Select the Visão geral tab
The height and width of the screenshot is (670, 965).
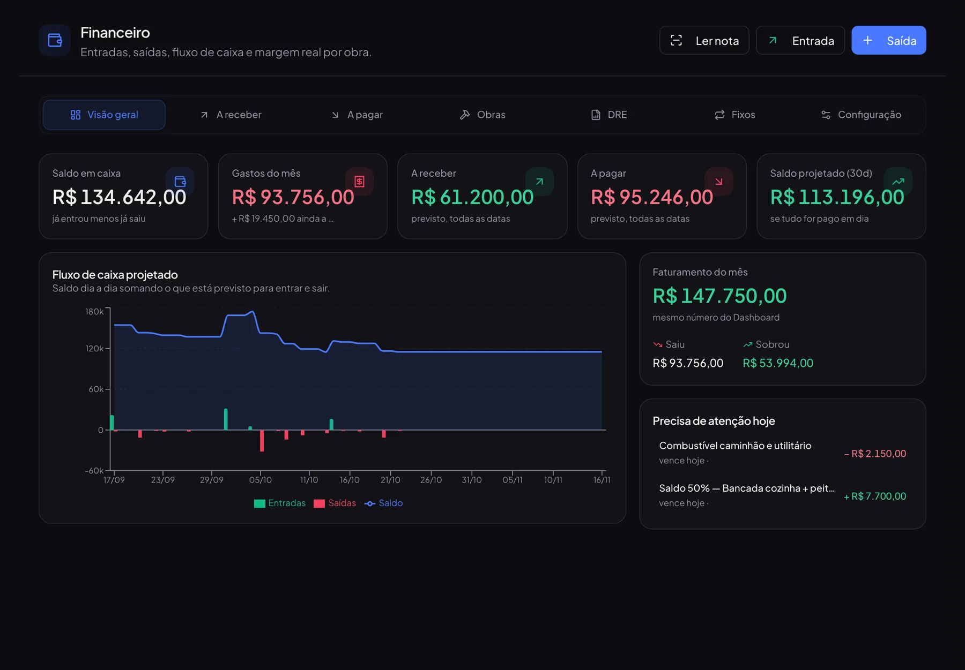click(104, 115)
